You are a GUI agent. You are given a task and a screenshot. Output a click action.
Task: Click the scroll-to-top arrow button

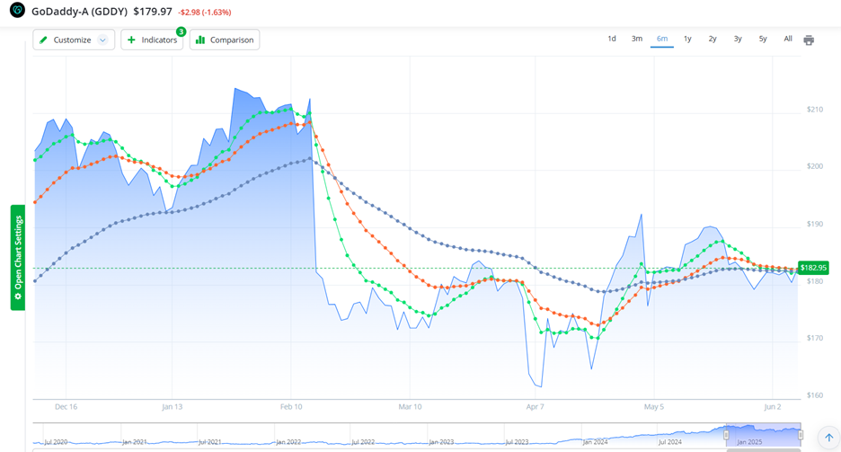point(828,438)
